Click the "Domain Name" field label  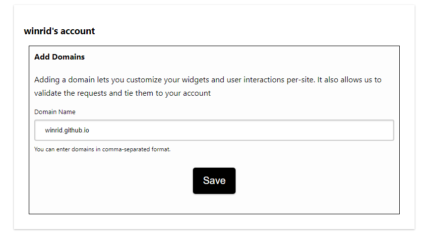click(55, 112)
